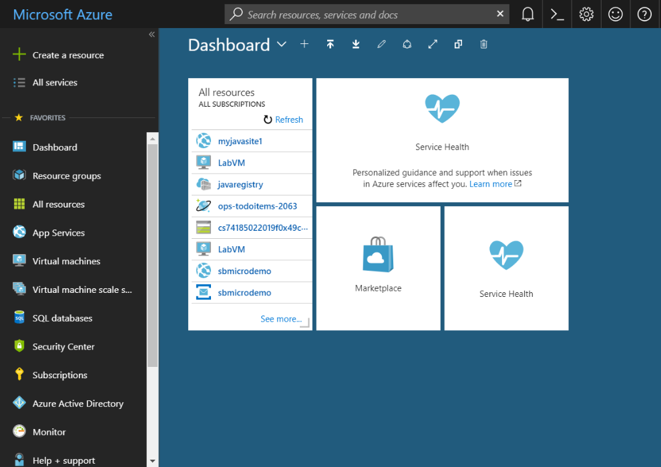Click the Security Center shield icon
Viewport: 661px width, 467px height.
pos(19,346)
